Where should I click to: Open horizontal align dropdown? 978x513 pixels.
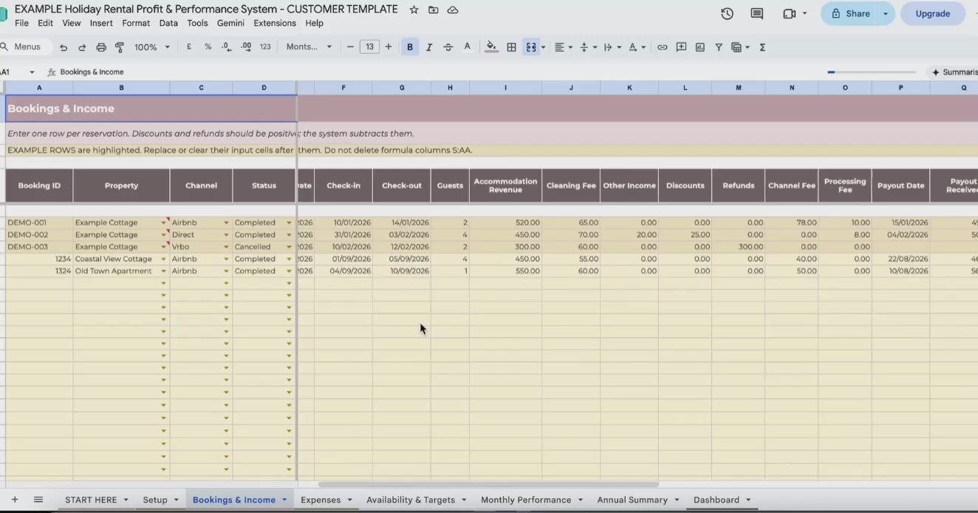click(564, 47)
